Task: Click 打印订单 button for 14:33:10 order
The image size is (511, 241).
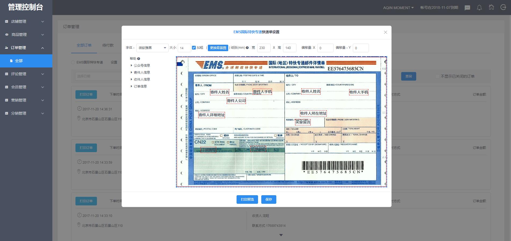Action: tap(86, 201)
